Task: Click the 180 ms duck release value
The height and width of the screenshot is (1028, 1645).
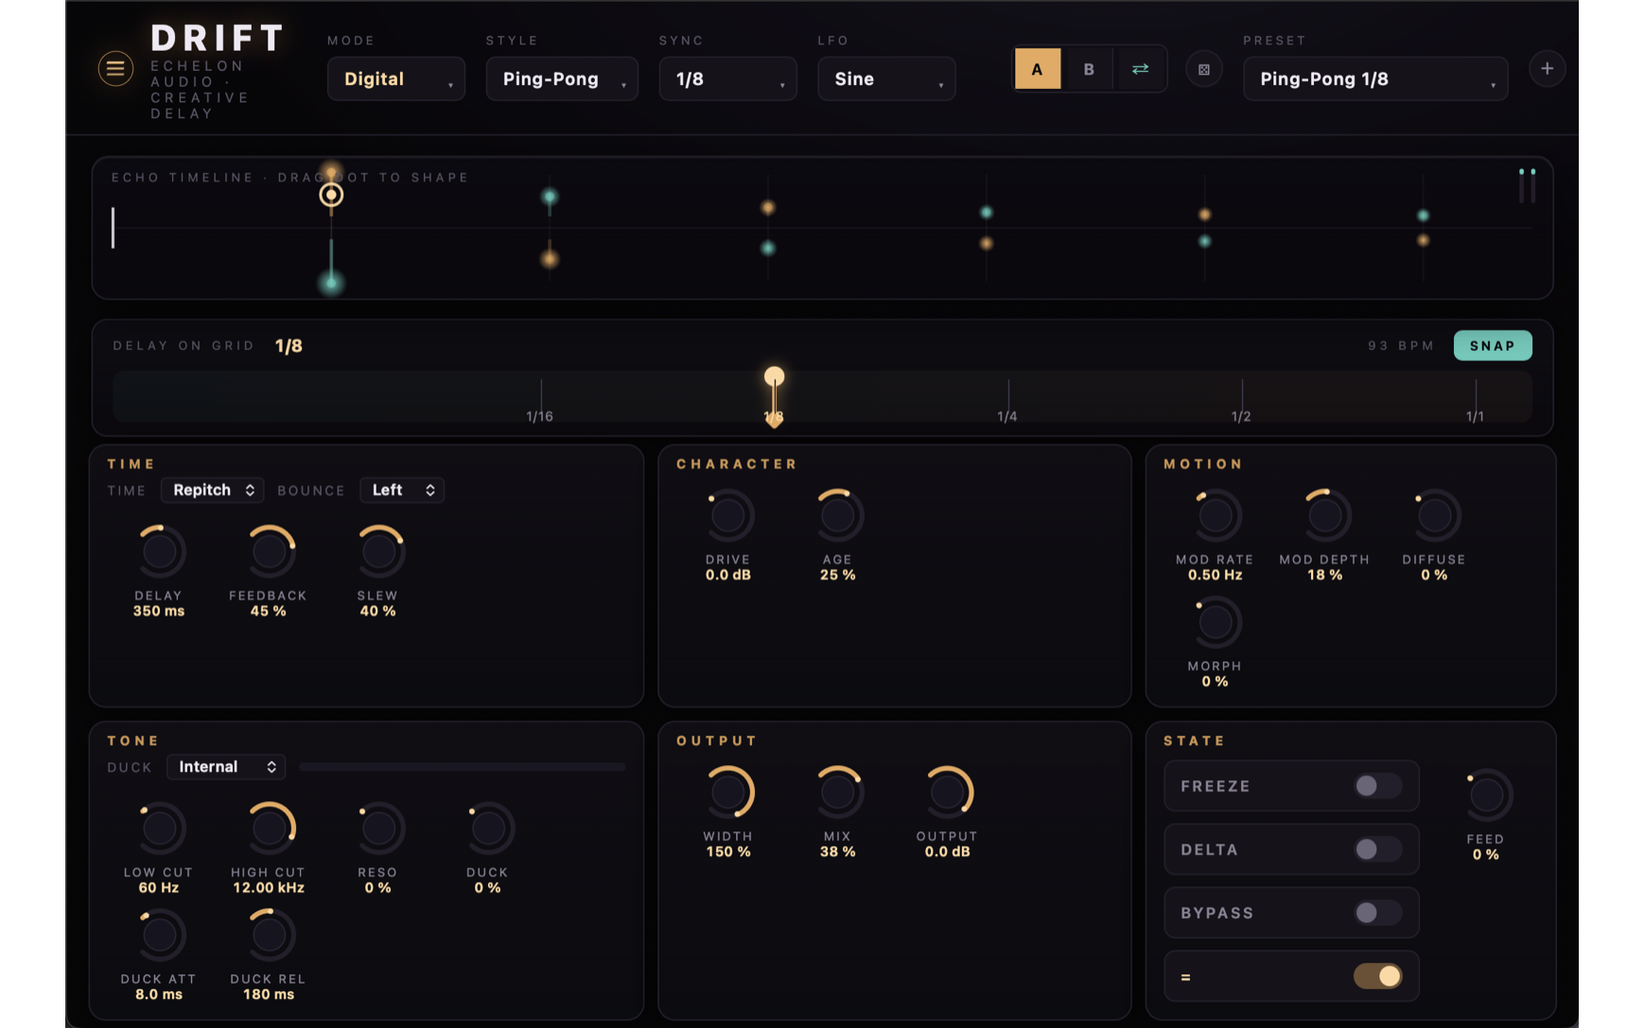Action: coord(269,995)
